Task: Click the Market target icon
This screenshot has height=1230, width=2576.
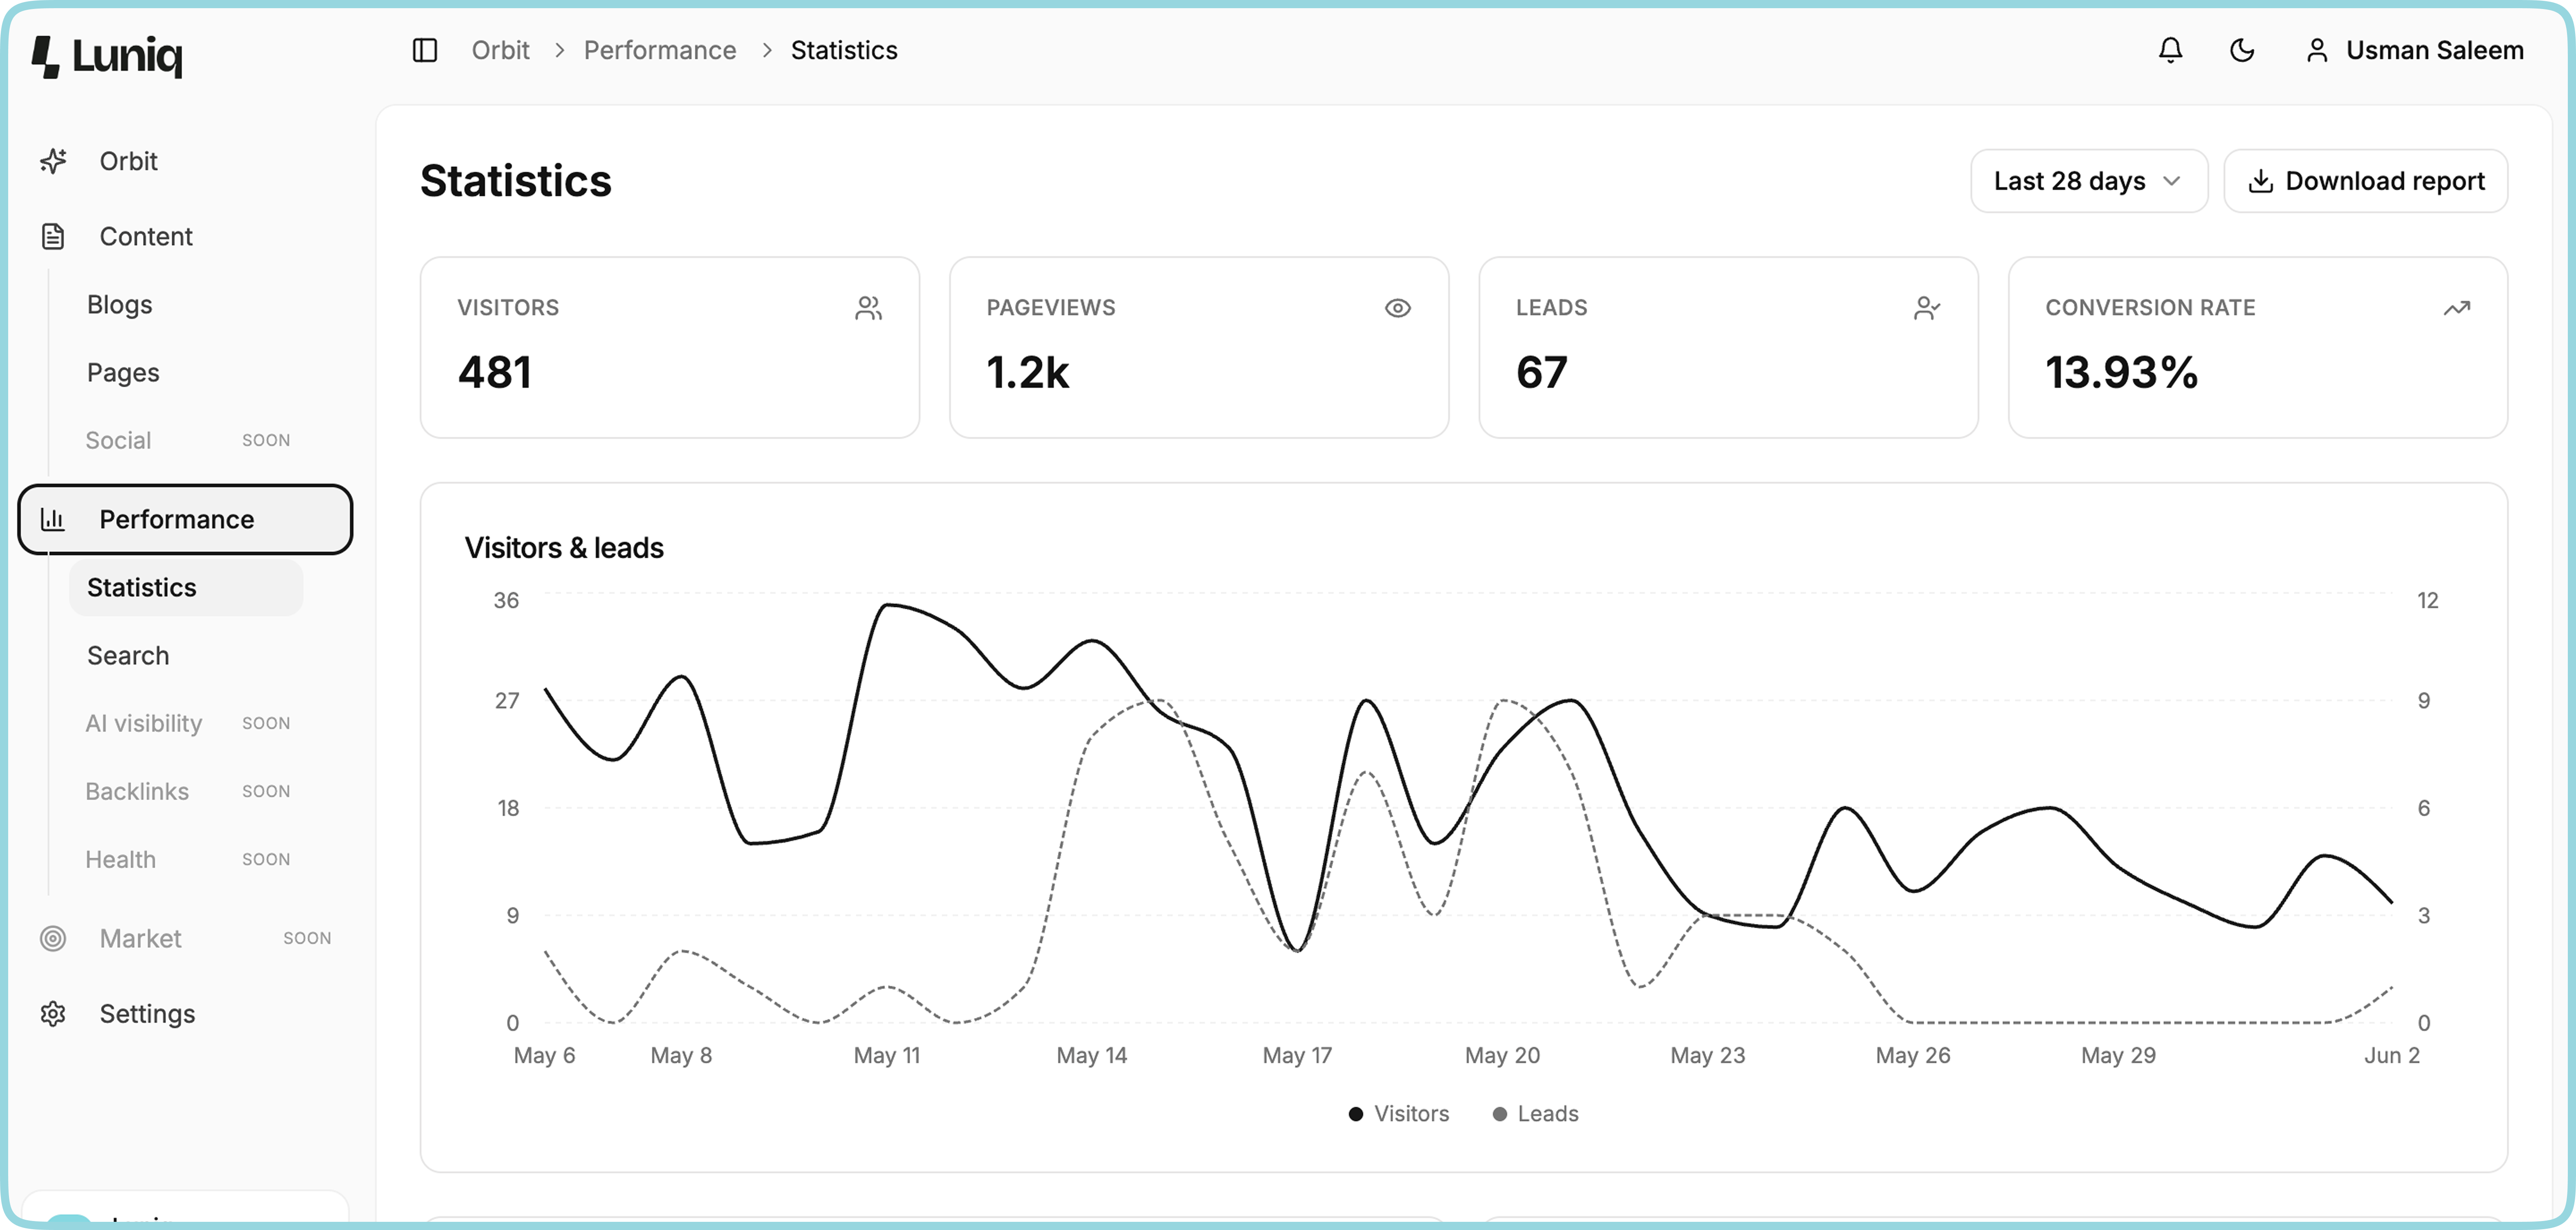Action: tap(53, 938)
